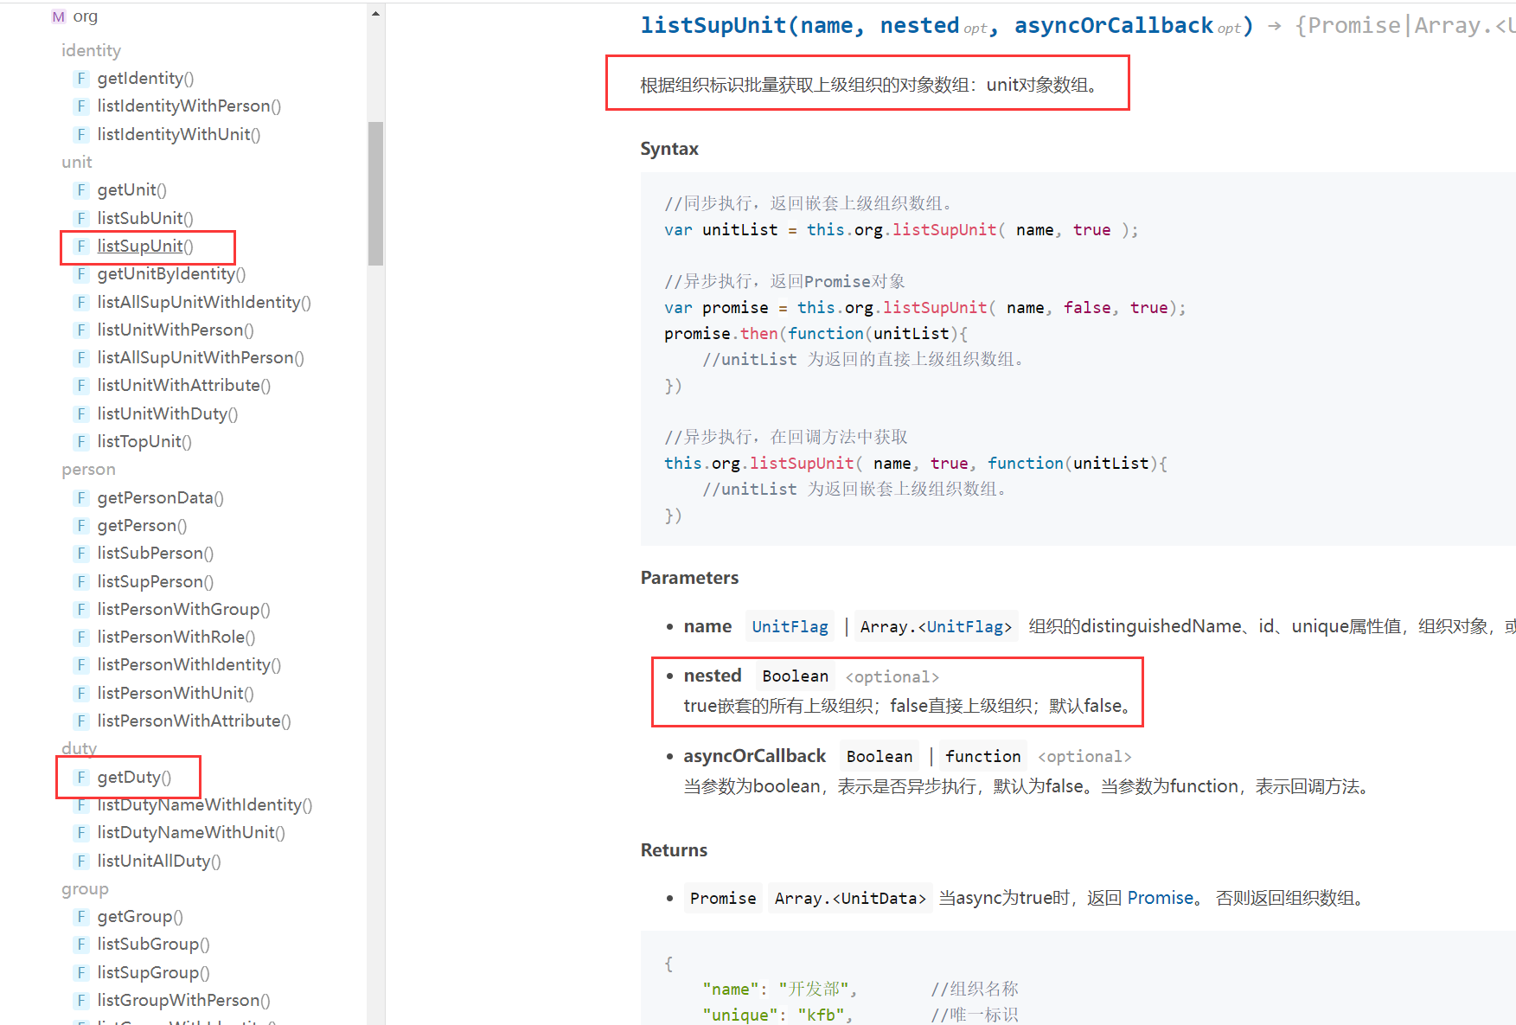Image resolution: width=1516 pixels, height=1025 pixels.
Task: Click the sidebar vertical scrollbar thumb
Action: click(375, 192)
